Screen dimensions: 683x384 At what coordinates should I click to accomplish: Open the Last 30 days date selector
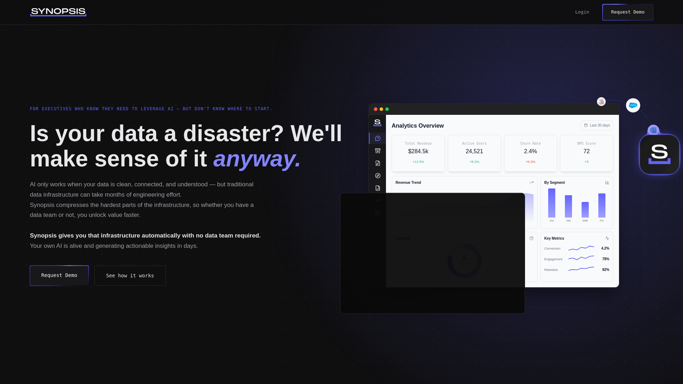pos(597,126)
